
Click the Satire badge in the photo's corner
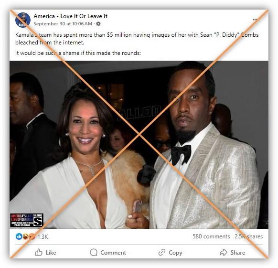tap(27, 220)
